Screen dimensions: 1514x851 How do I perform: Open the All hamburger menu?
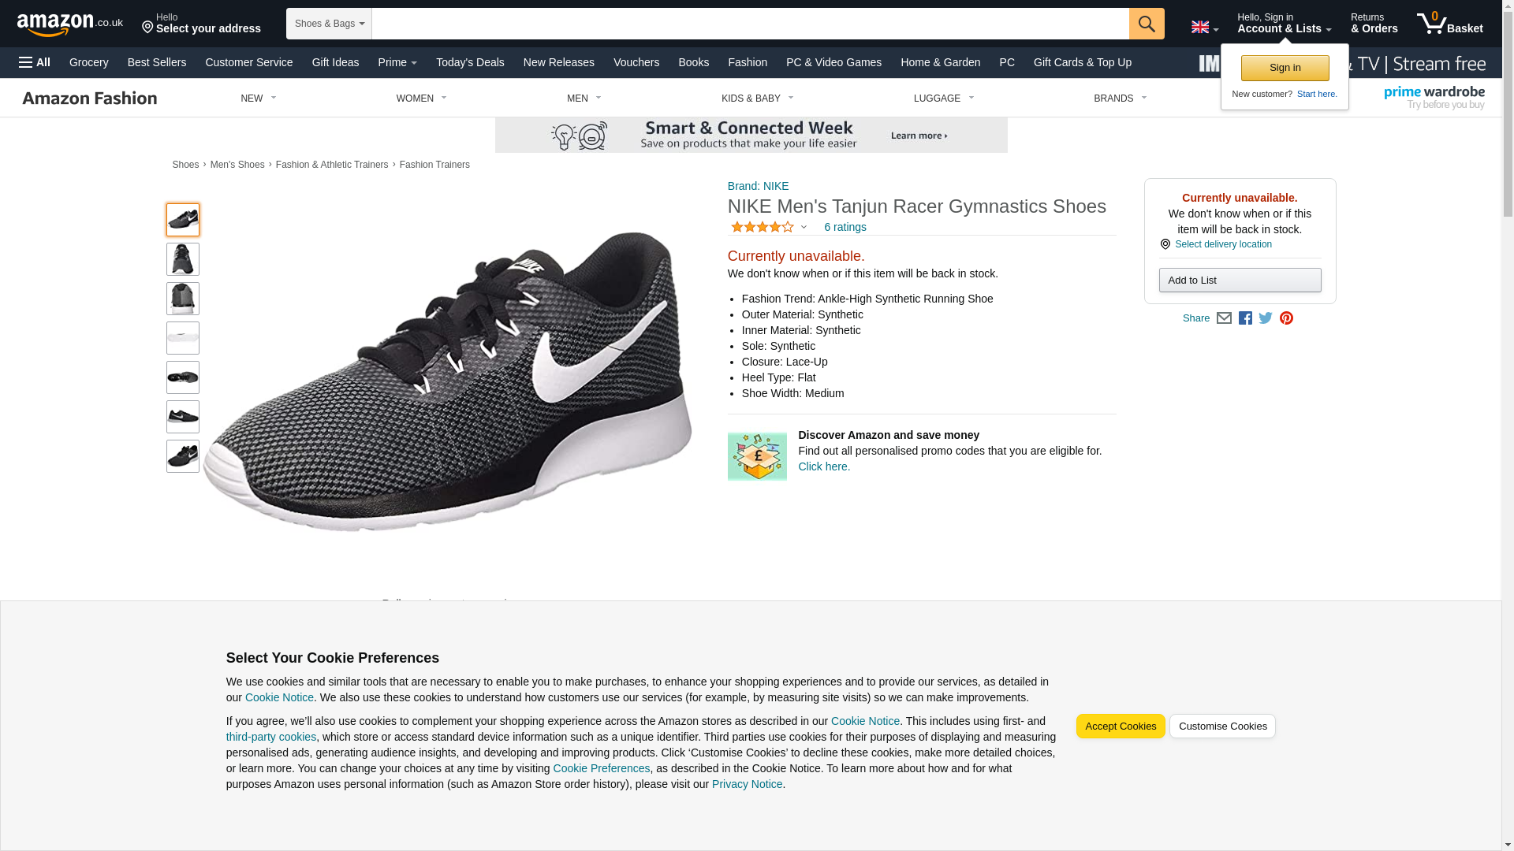35,62
